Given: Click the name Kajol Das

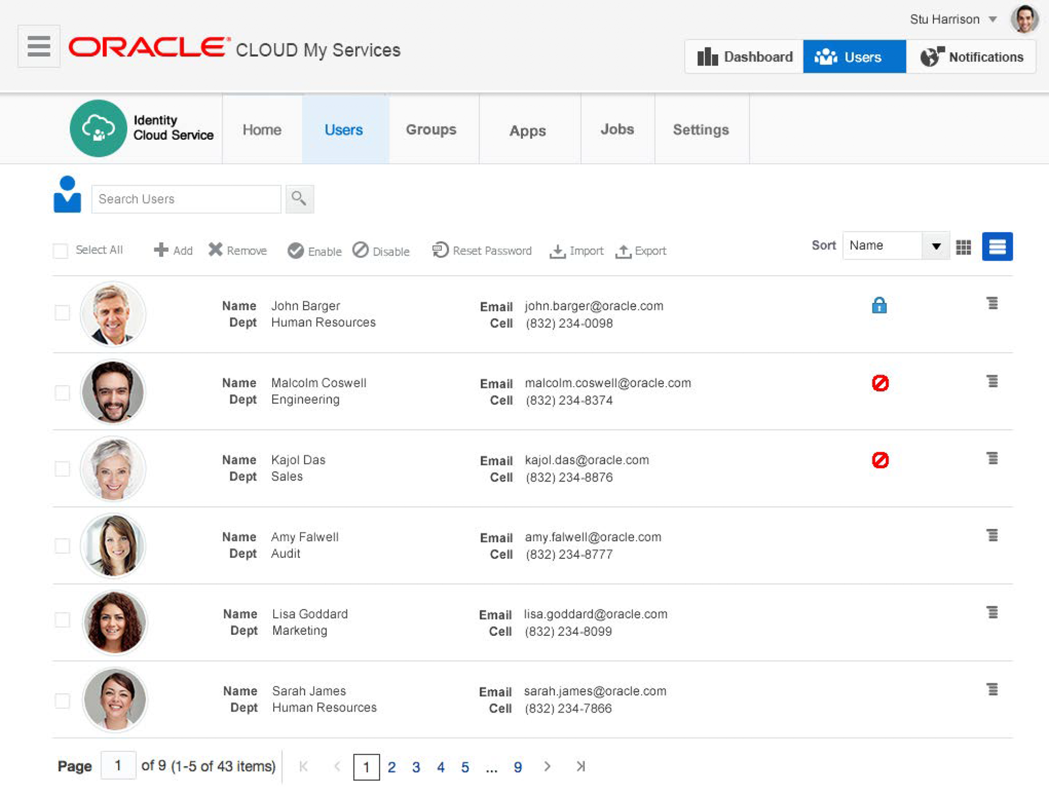Looking at the screenshot, I should (x=298, y=460).
